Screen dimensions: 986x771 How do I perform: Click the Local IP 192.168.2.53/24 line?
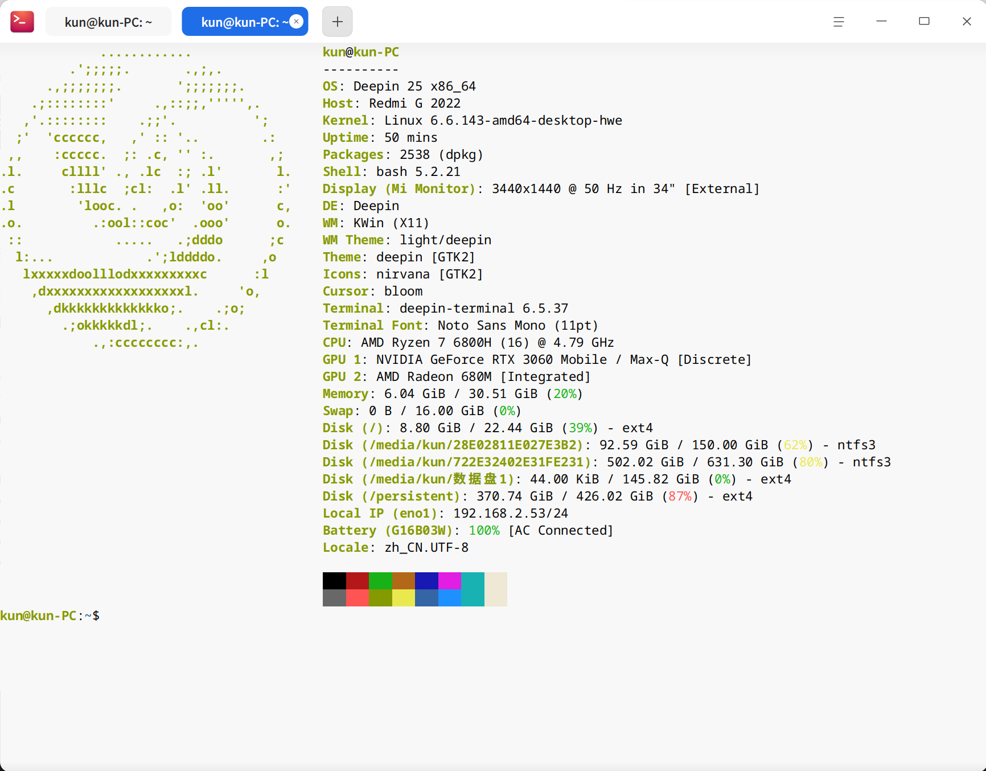(446, 513)
